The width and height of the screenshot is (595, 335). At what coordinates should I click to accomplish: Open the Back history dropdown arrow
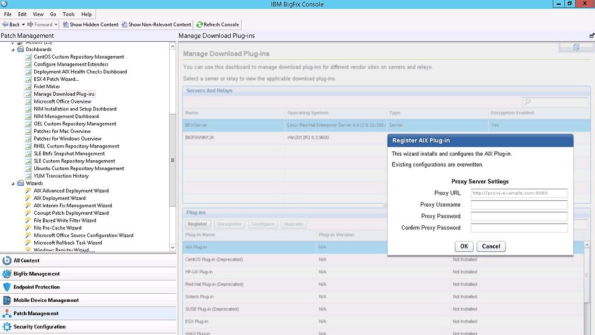point(23,24)
